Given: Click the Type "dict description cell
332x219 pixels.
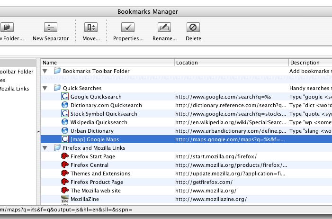Looking at the screenshot, I should pos(311,105).
